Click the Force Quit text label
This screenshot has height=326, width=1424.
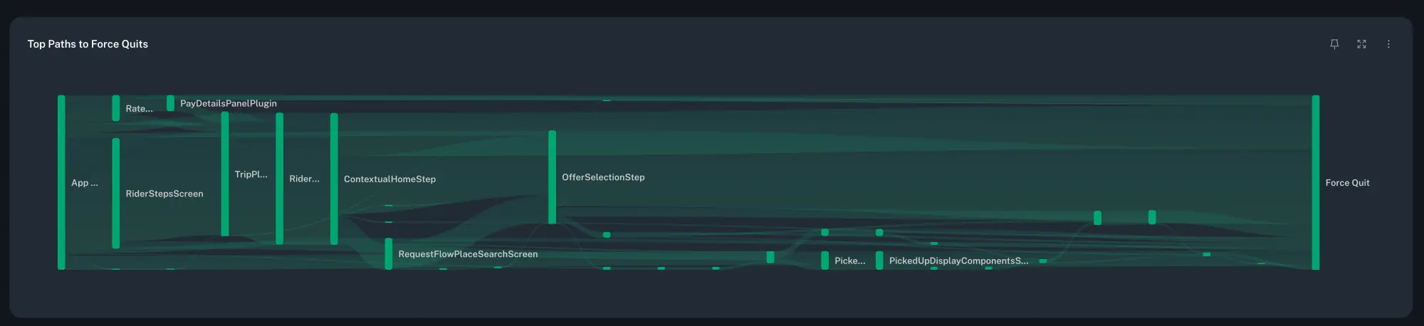pos(1347,183)
